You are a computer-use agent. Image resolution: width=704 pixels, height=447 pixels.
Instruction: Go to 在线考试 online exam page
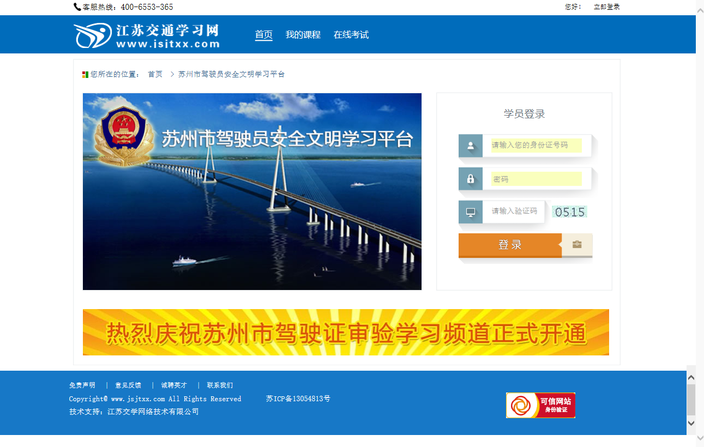pyautogui.click(x=351, y=35)
